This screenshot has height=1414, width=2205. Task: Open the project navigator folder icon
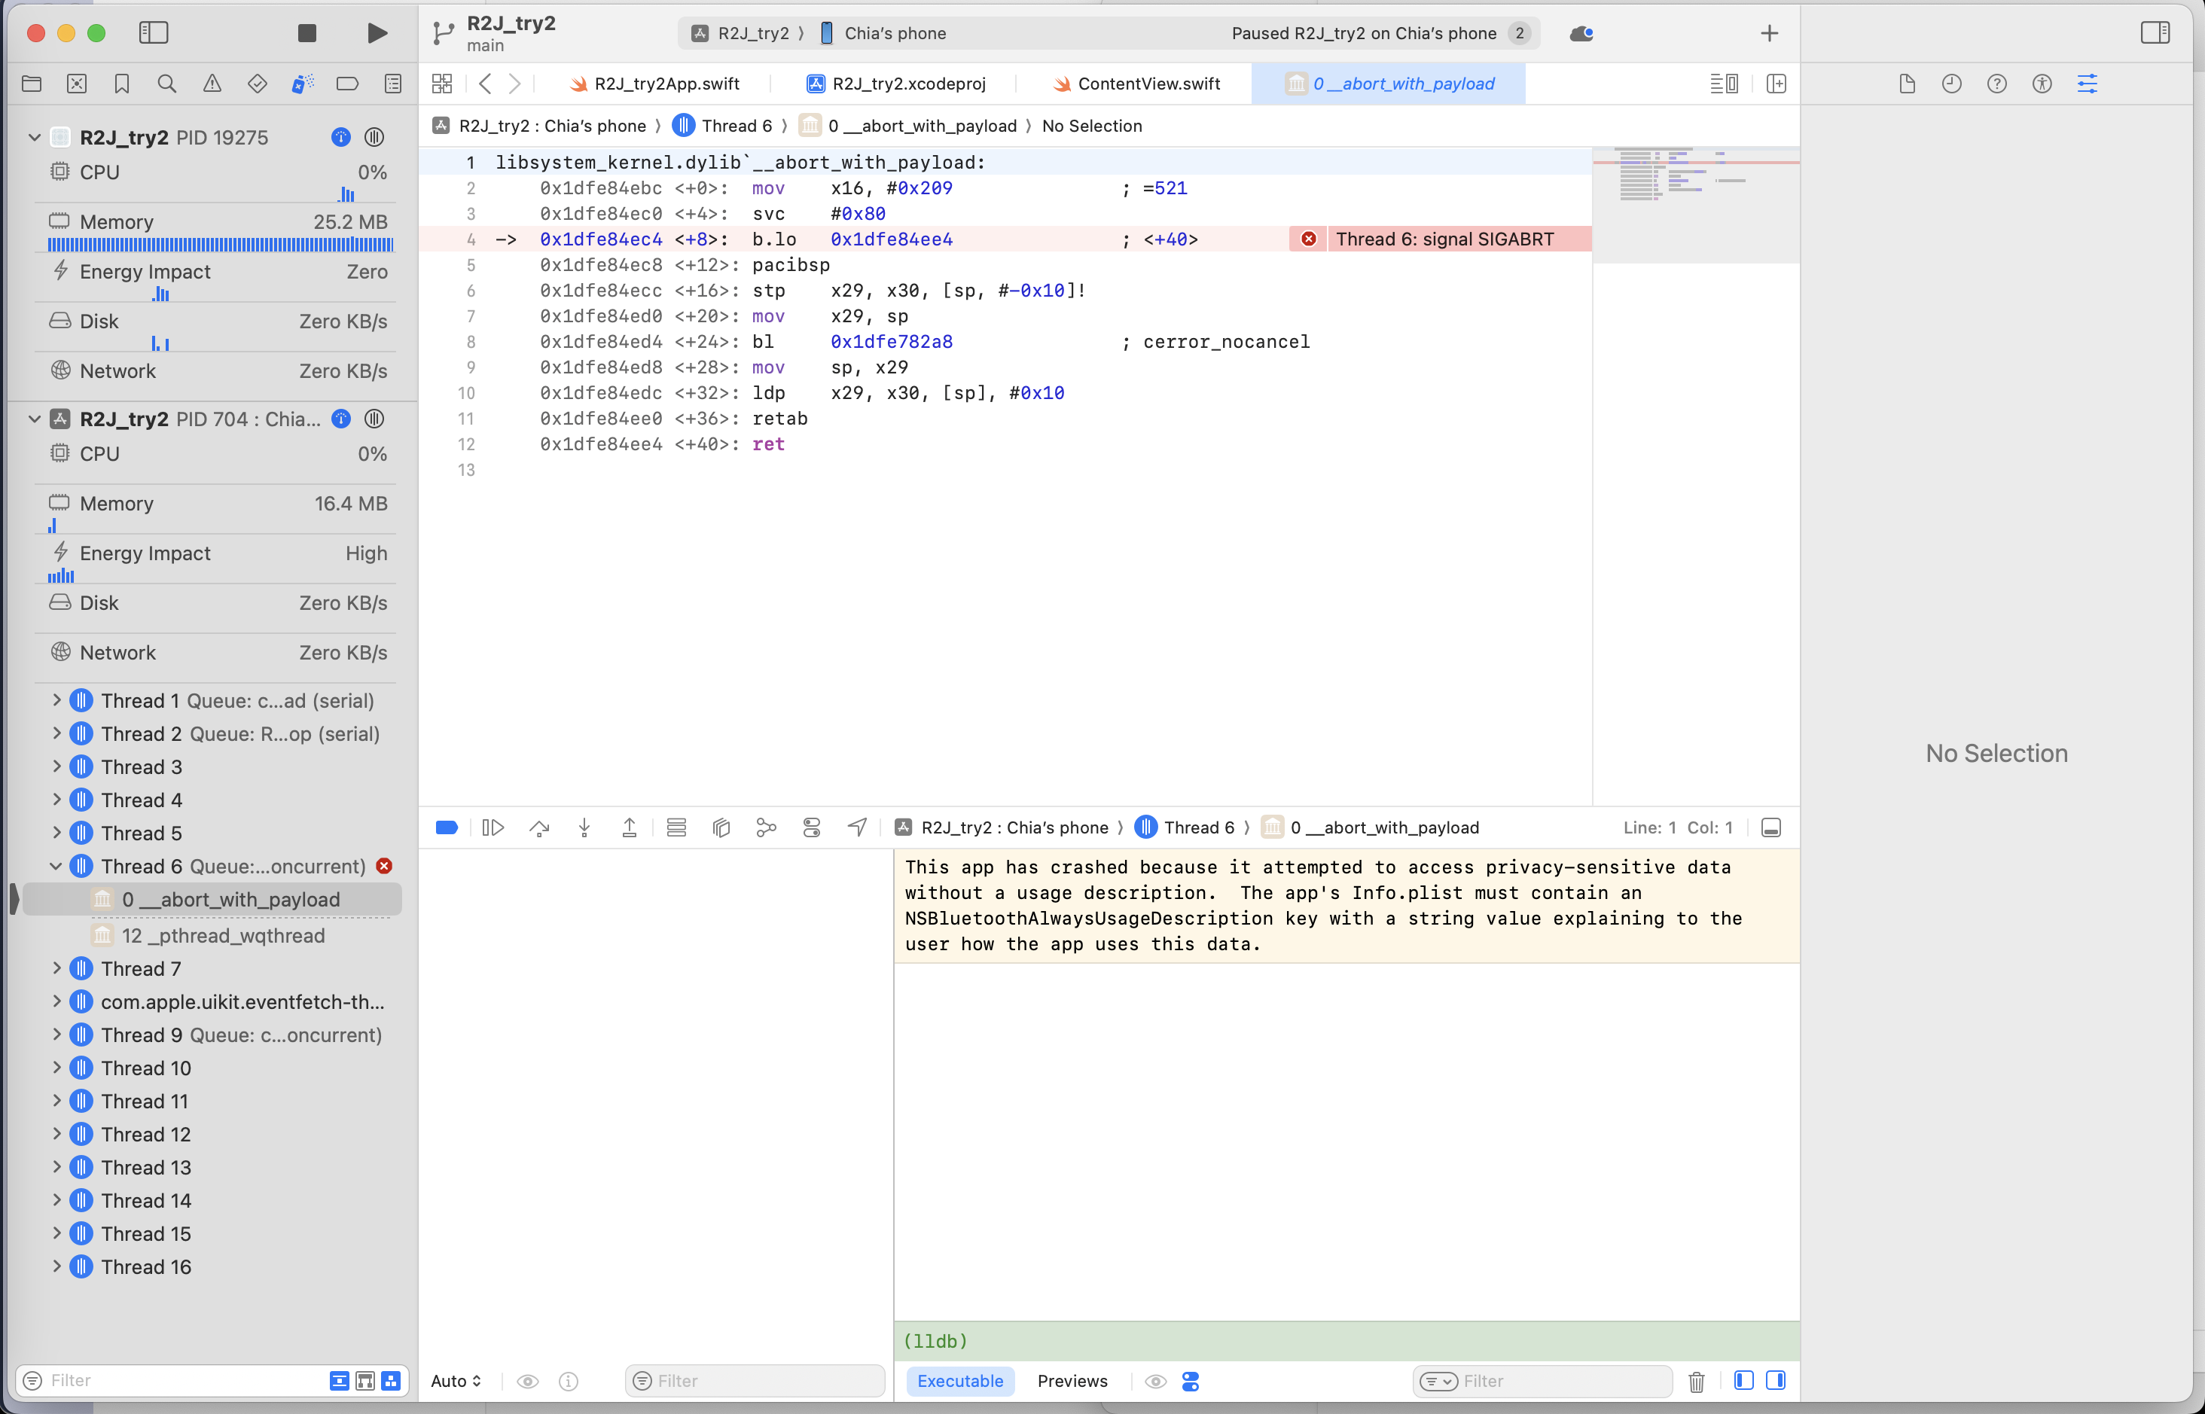click(x=31, y=84)
